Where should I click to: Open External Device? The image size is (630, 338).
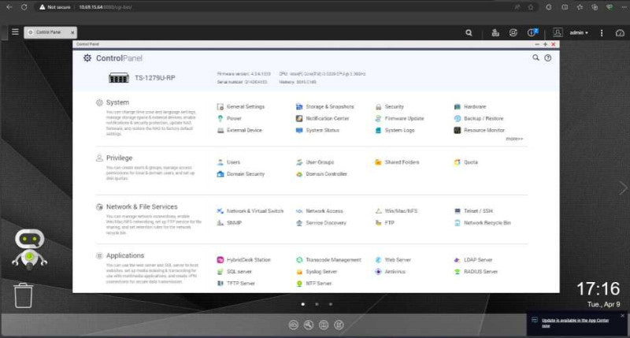pyautogui.click(x=239, y=130)
